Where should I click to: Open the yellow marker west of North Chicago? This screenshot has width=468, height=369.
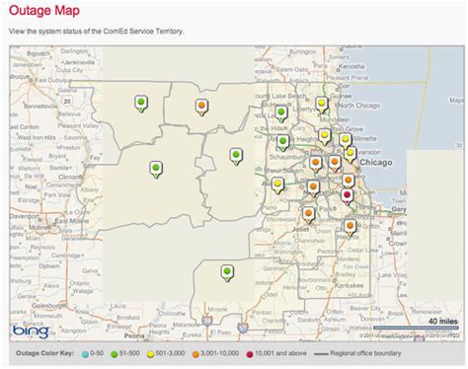tap(322, 106)
